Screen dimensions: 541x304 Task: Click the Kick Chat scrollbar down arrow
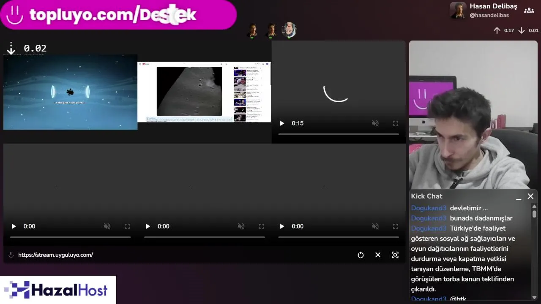click(x=534, y=297)
